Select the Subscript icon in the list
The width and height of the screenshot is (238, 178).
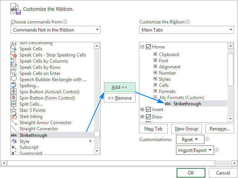click(x=13, y=147)
